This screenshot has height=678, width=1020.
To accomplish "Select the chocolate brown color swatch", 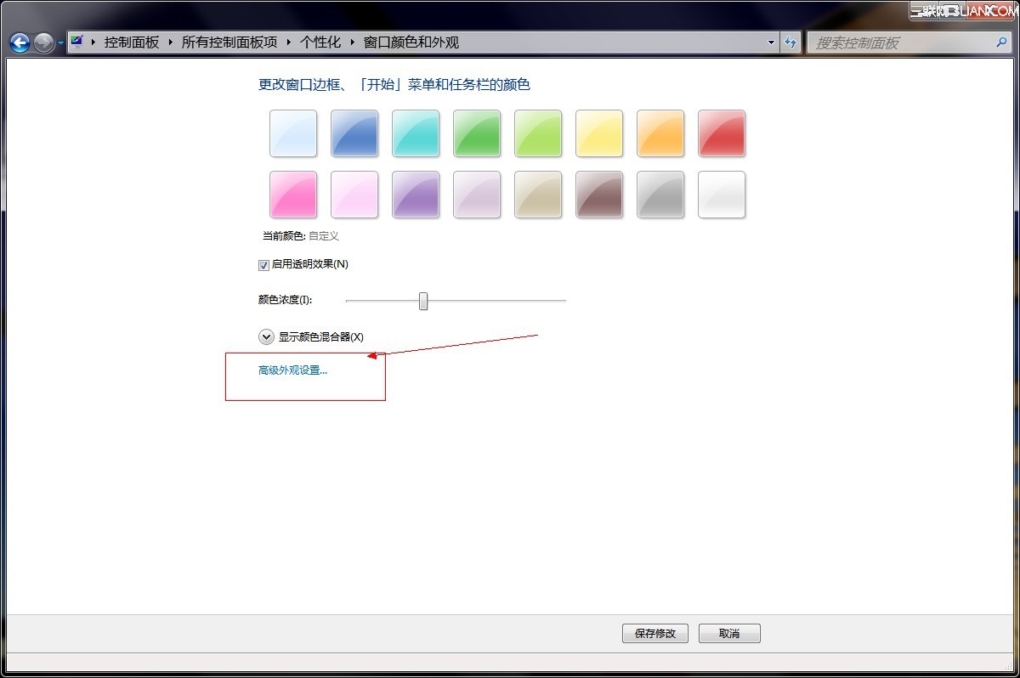I will point(599,195).
